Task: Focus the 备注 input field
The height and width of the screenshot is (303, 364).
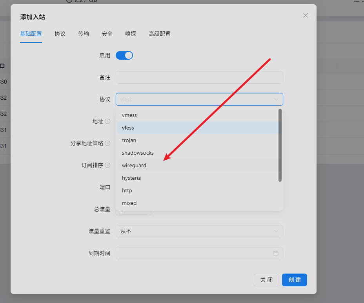Action: (199, 77)
